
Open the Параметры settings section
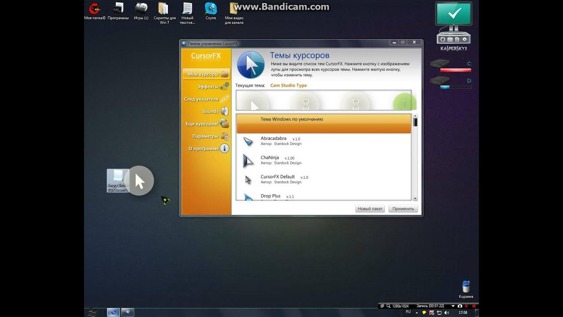210,136
